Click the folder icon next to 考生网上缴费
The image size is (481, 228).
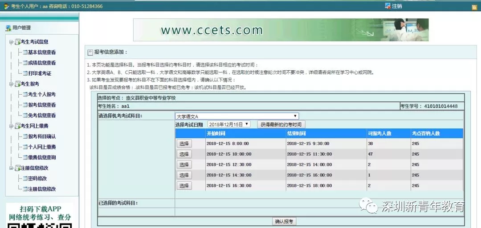pyautogui.click(x=18, y=126)
